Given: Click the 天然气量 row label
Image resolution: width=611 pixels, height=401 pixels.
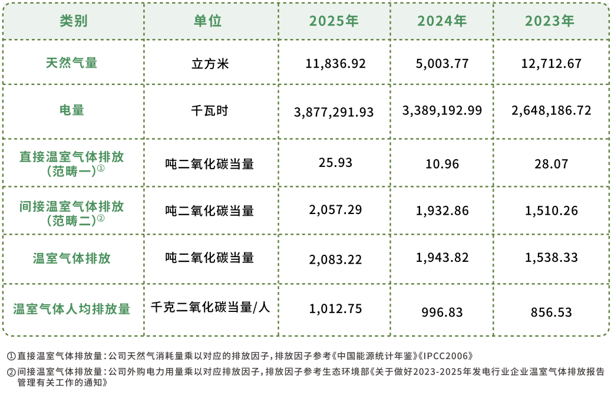Looking at the screenshot, I should [x=71, y=63].
